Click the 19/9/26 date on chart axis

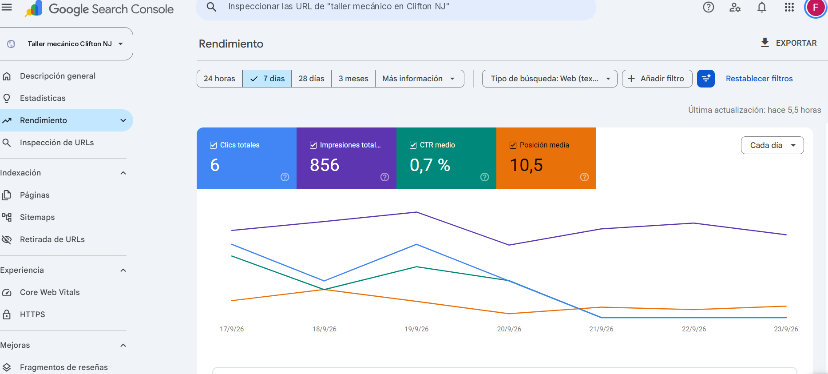point(416,329)
